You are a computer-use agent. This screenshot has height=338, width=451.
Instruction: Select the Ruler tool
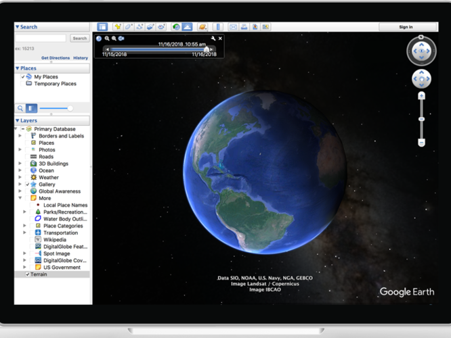[x=218, y=27]
